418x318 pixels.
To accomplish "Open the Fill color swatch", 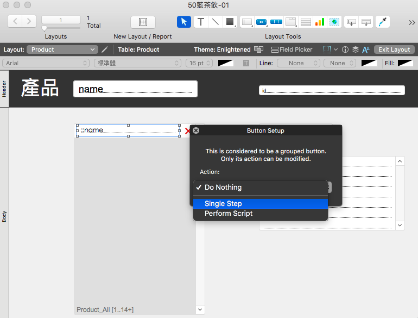I will pyautogui.click(x=405, y=63).
